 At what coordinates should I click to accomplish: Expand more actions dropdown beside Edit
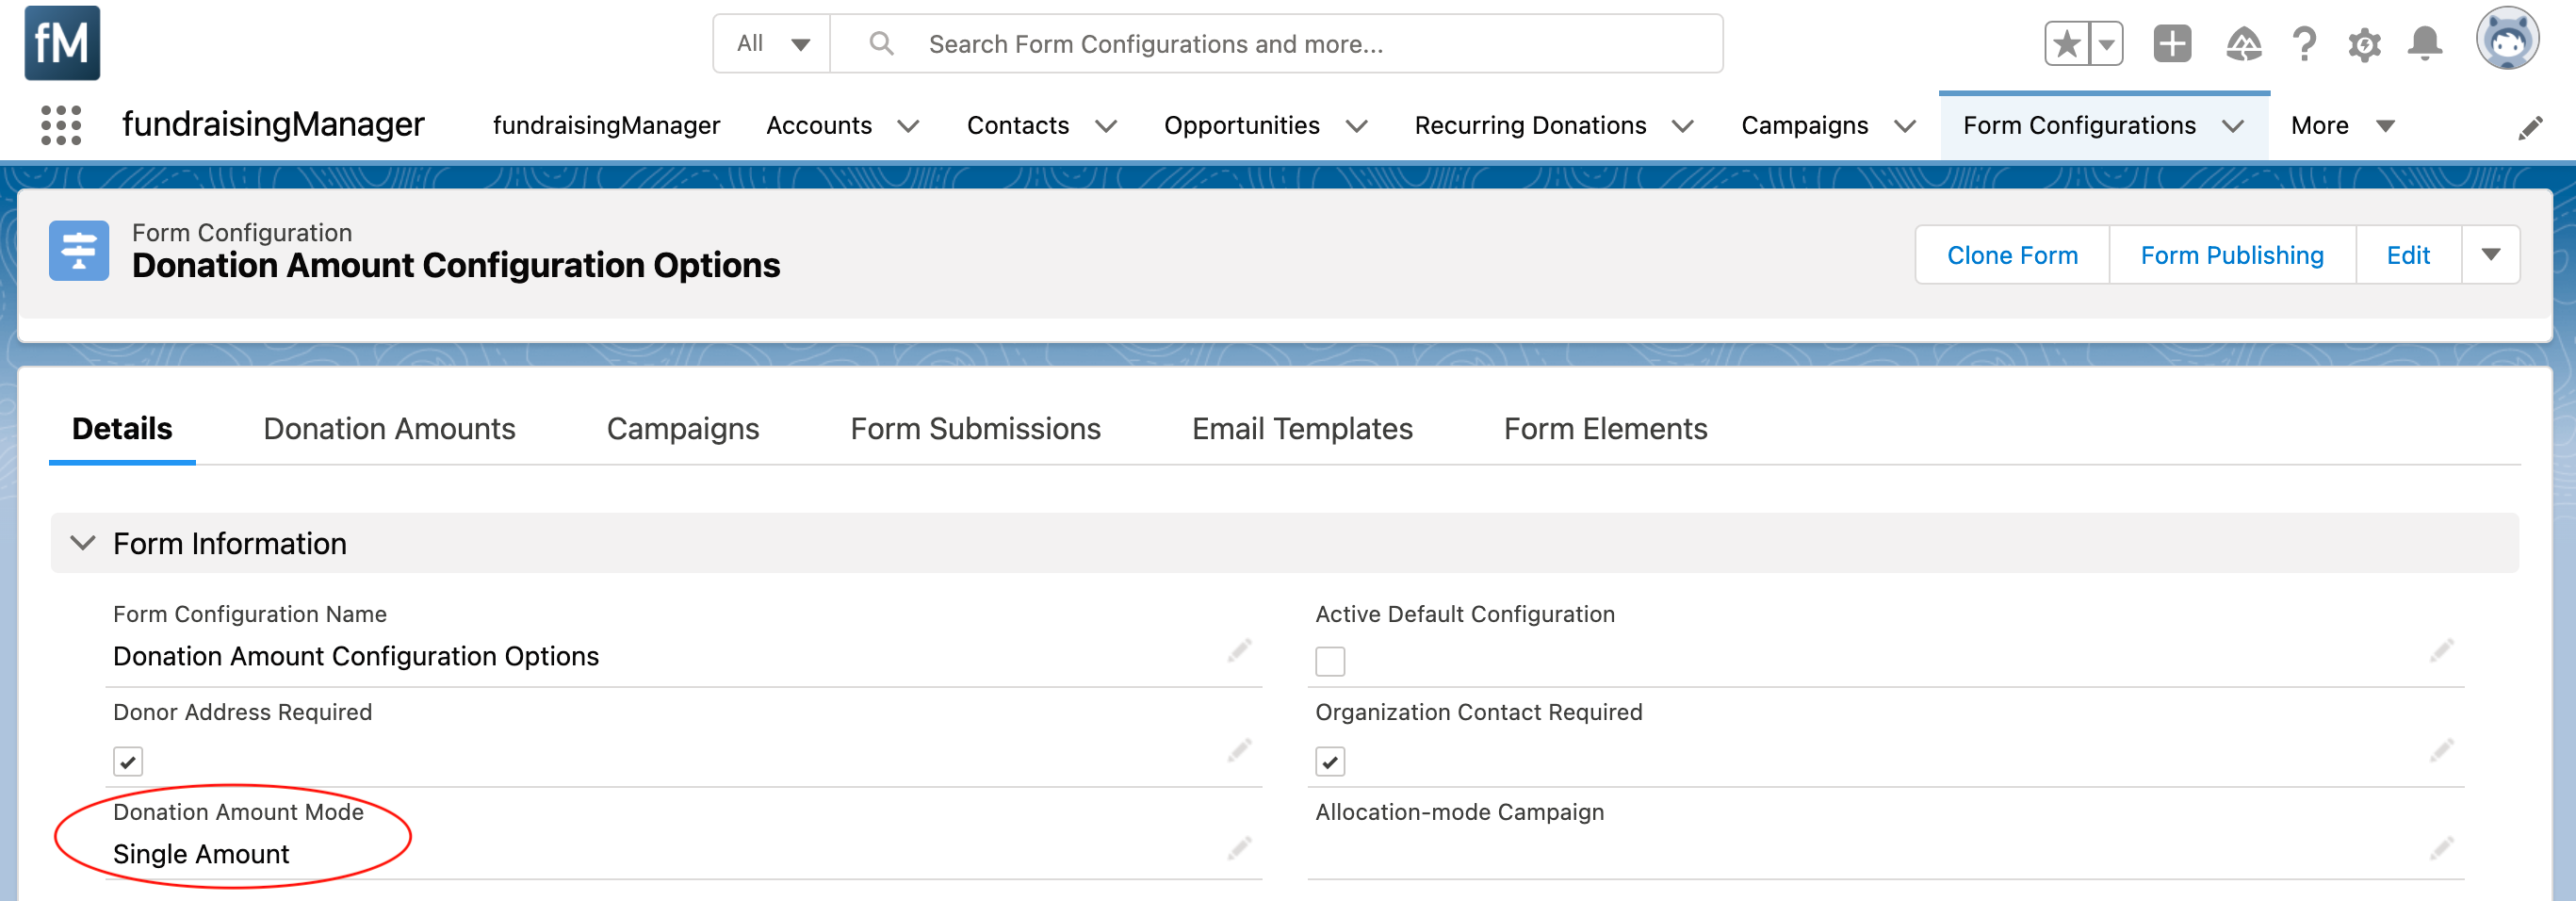2490,255
